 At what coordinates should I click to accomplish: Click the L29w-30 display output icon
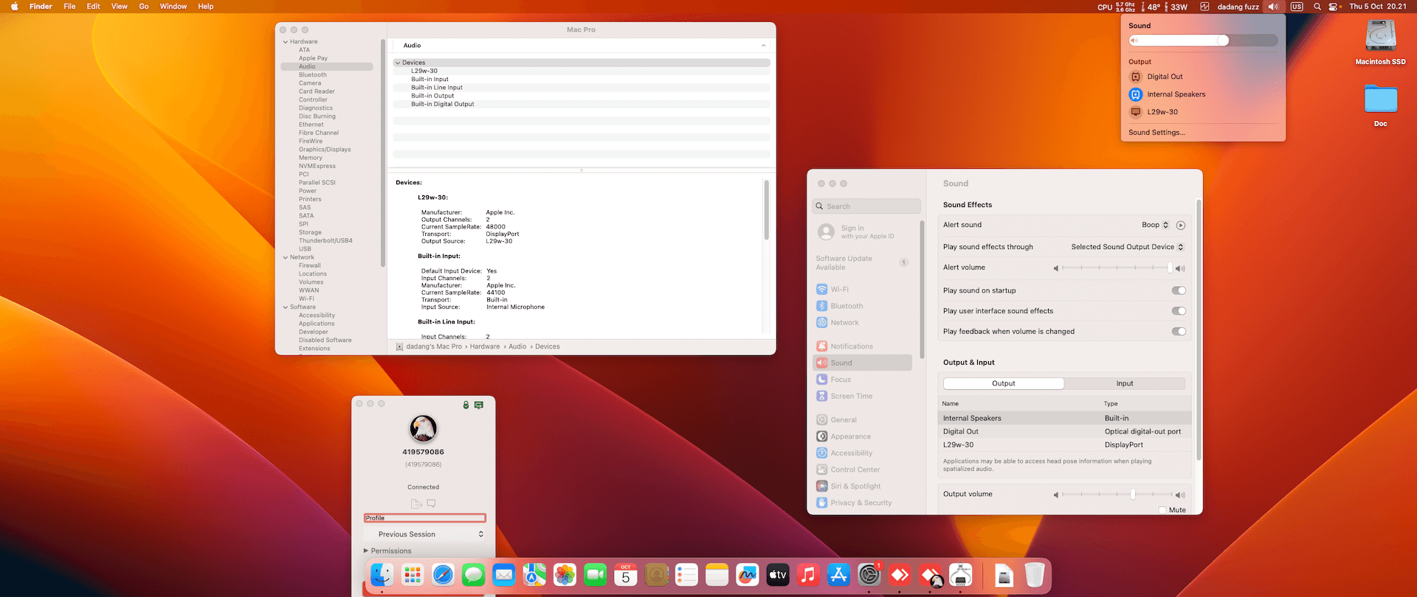coord(1136,112)
